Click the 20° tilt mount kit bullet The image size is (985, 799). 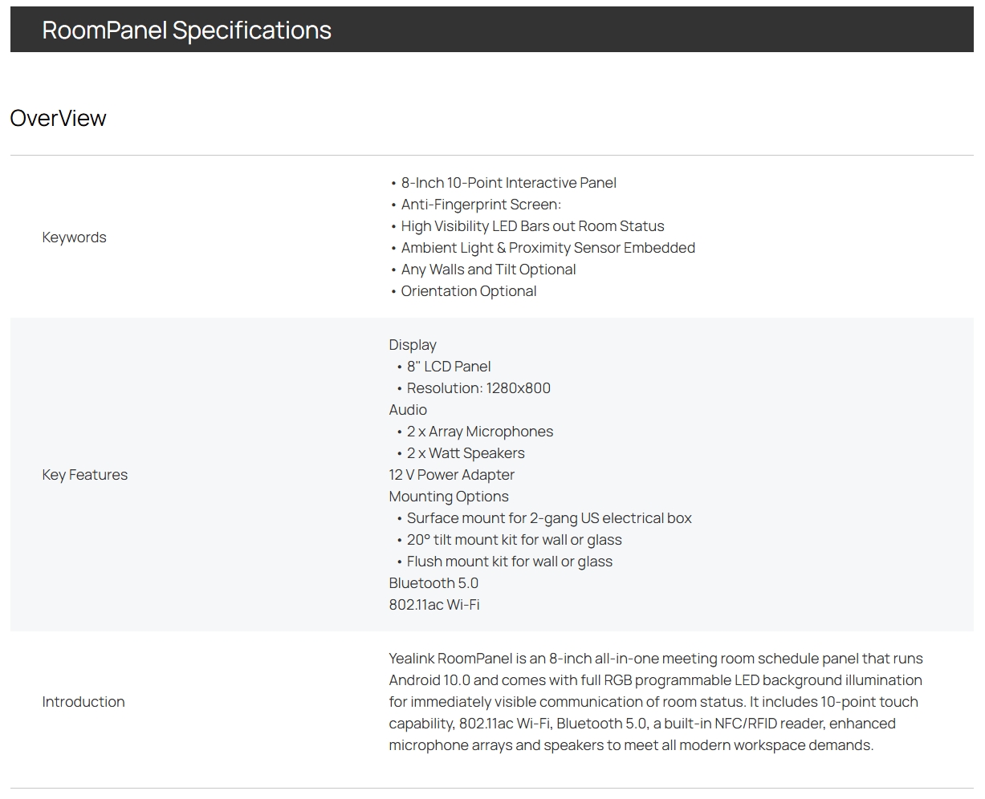514,540
